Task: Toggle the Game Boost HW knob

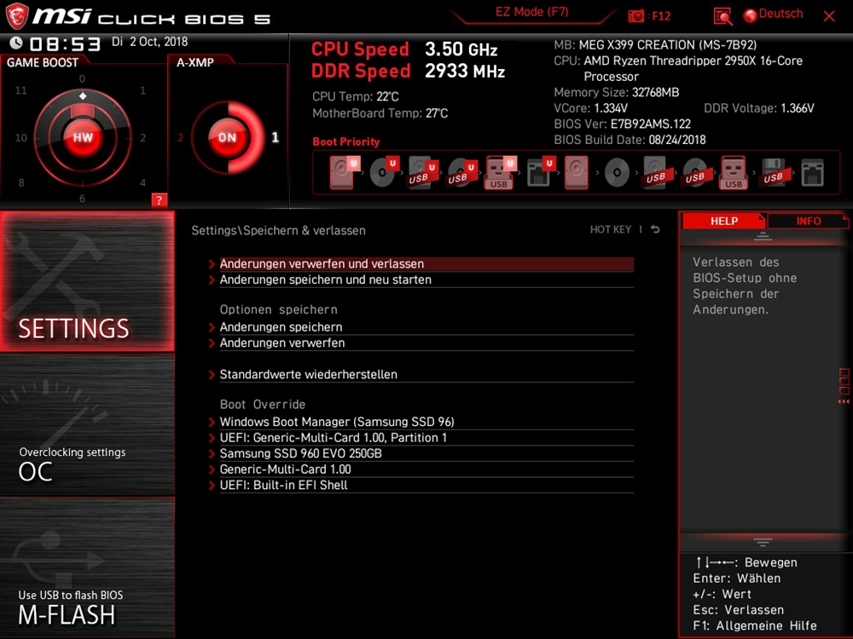Action: [x=83, y=137]
